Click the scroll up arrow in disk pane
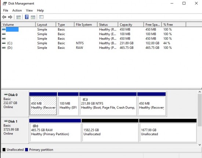 [200, 92]
